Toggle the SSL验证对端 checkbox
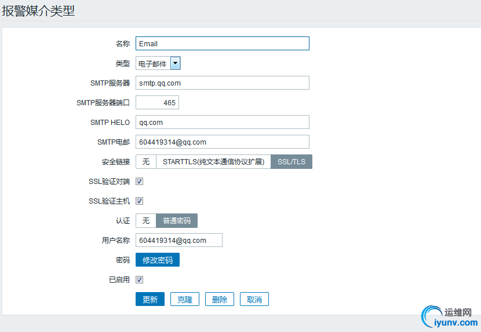 (139, 181)
